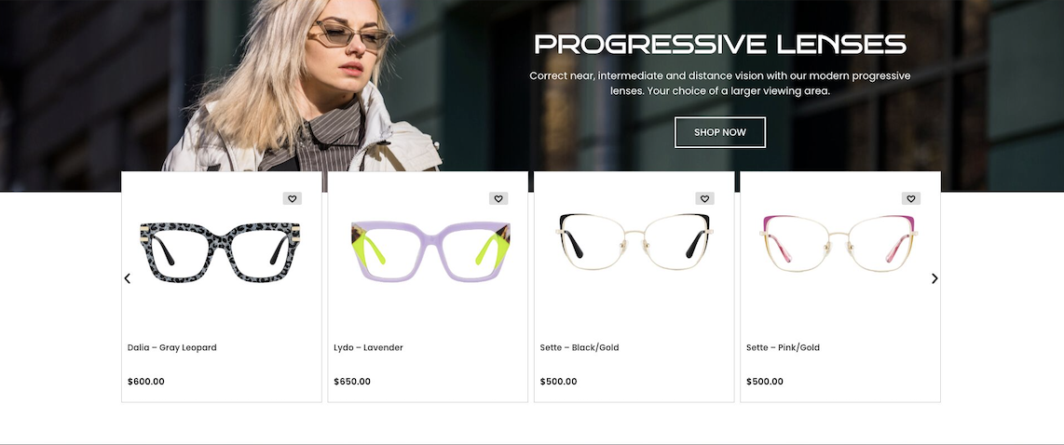Click the Progressive Lenses banner heading
Viewport: 1064px width, 445px height.
tap(720, 45)
